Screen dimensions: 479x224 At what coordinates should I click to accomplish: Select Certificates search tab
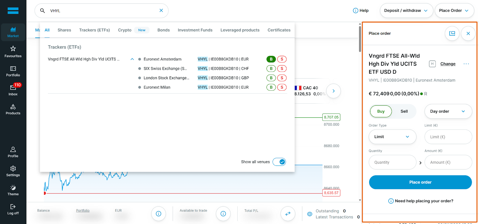pos(279,30)
